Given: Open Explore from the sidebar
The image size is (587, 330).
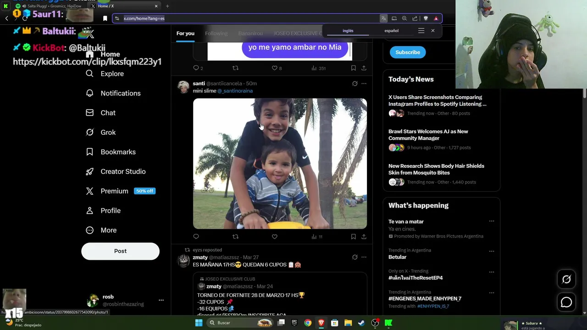Looking at the screenshot, I should tap(105, 74).
